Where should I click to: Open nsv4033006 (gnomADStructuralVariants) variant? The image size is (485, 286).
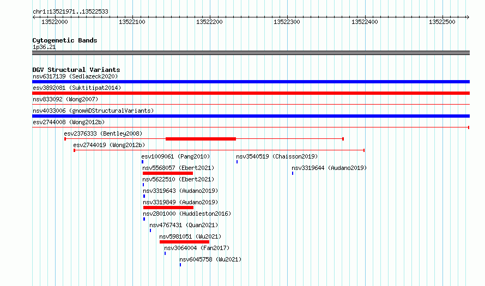click(93, 111)
